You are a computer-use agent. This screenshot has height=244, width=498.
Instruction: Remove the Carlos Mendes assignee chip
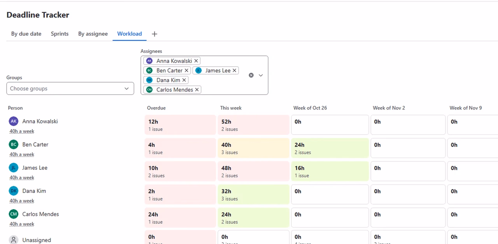click(197, 90)
